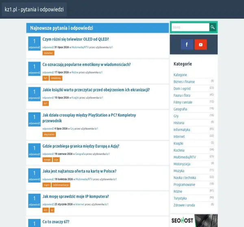244x227 pixels.
Task: Click 'odpowiedź' link in crossplay question meta
Action: pyautogui.click(x=48, y=128)
